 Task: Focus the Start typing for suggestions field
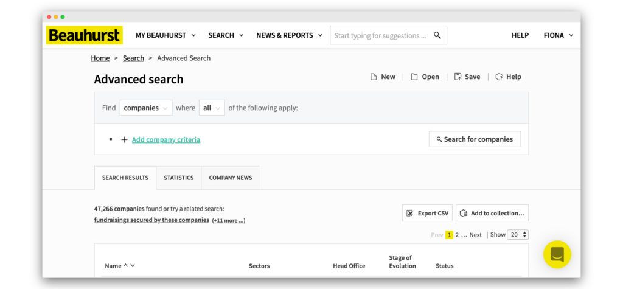point(388,35)
